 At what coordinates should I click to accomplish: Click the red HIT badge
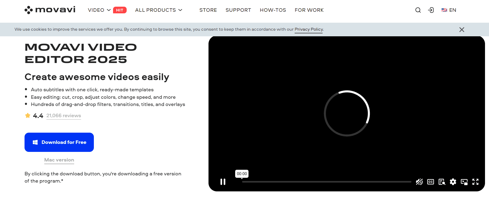click(120, 10)
